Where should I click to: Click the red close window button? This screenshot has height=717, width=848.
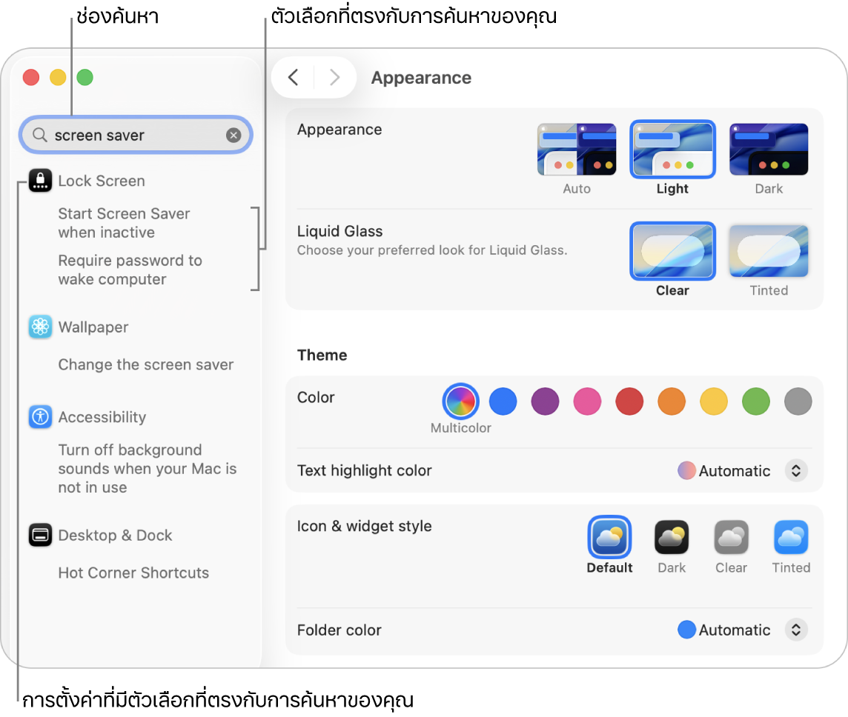coord(31,77)
